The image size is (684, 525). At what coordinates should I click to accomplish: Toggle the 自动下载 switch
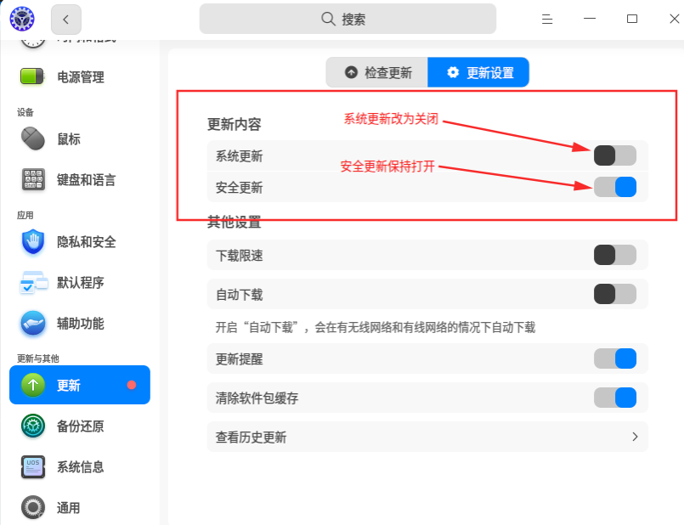point(615,294)
